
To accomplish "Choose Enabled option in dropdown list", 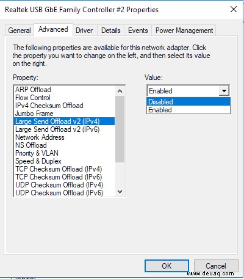I will (188, 110).
